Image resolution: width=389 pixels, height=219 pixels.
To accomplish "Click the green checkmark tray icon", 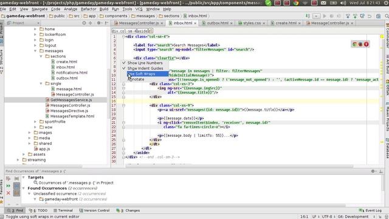I will pyautogui.click(x=268, y=3).
